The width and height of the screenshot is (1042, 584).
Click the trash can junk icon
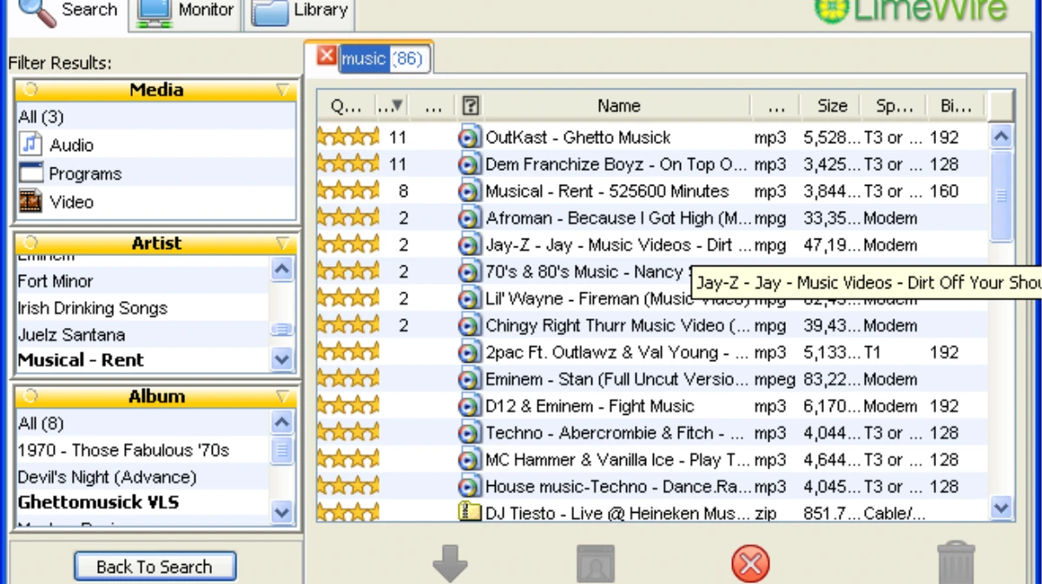[956, 562]
